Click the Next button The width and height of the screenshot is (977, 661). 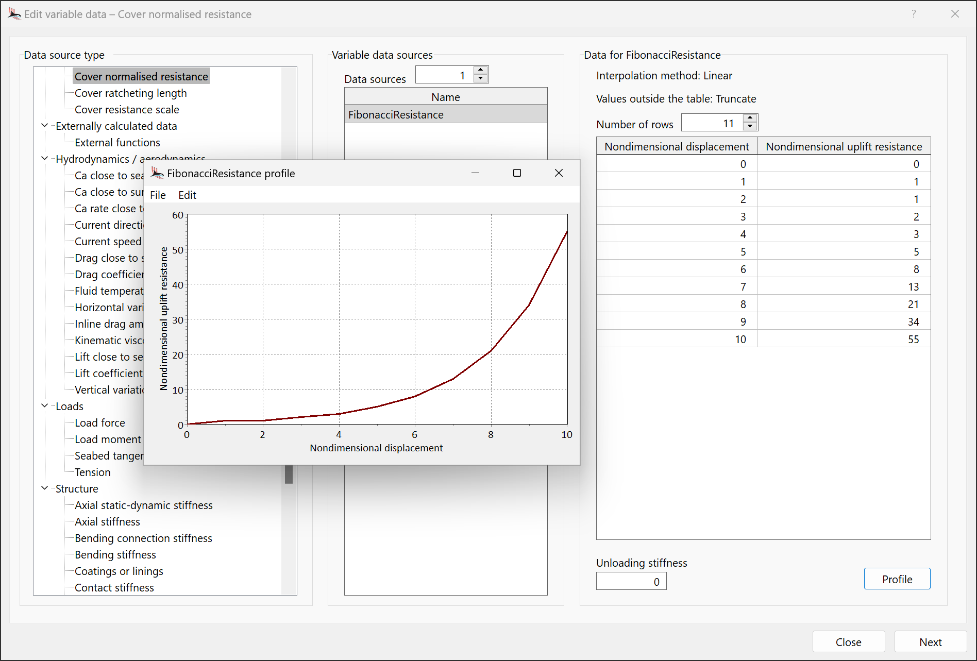pyautogui.click(x=930, y=641)
